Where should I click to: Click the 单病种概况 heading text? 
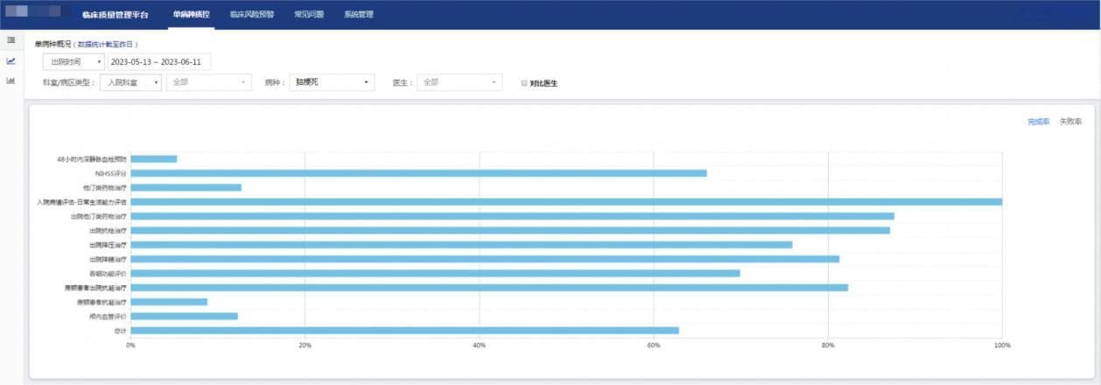point(53,44)
